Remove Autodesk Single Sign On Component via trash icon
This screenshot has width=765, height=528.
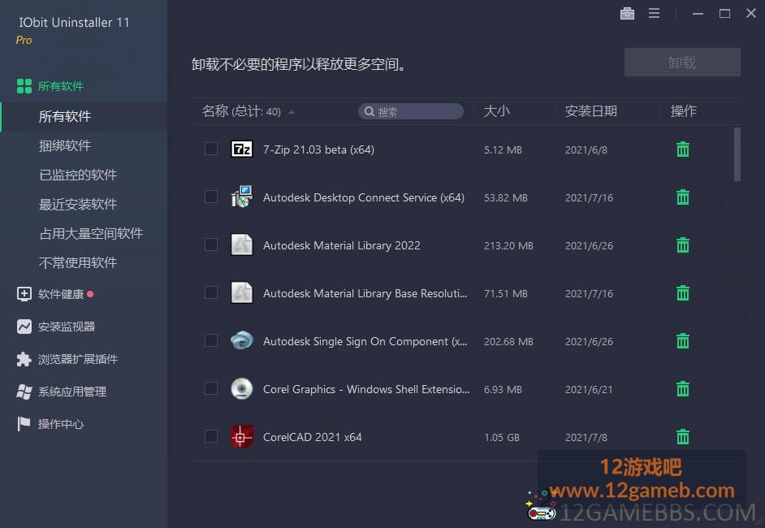click(682, 340)
